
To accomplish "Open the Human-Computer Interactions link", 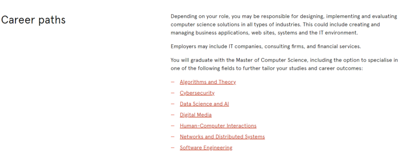I will point(218,126).
